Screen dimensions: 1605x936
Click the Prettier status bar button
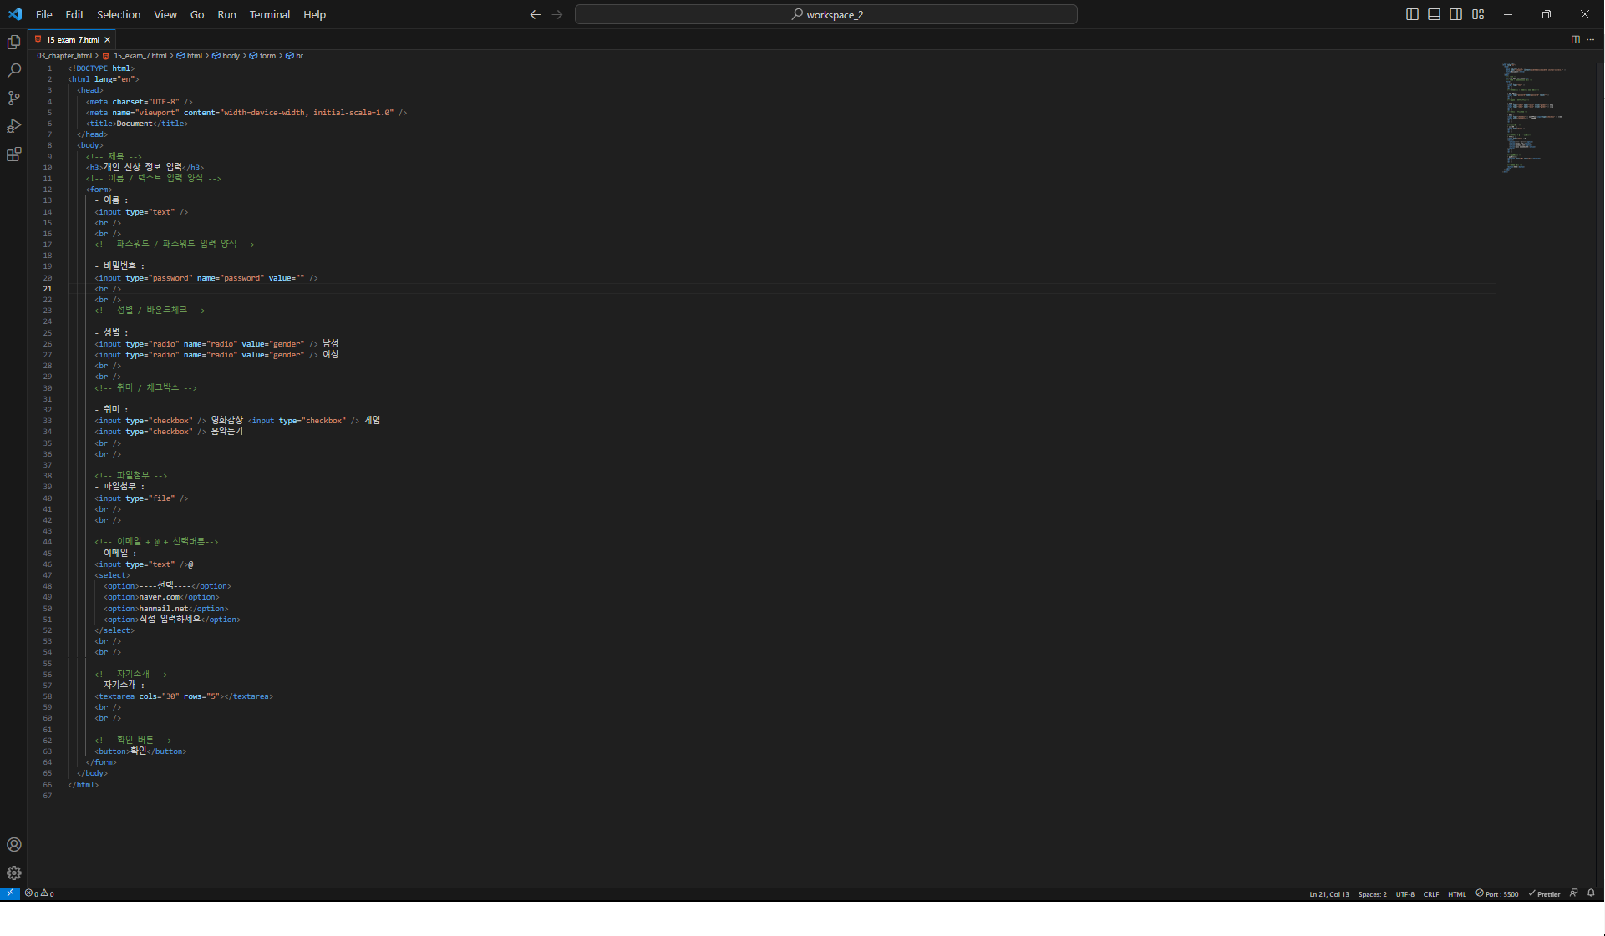point(1544,893)
